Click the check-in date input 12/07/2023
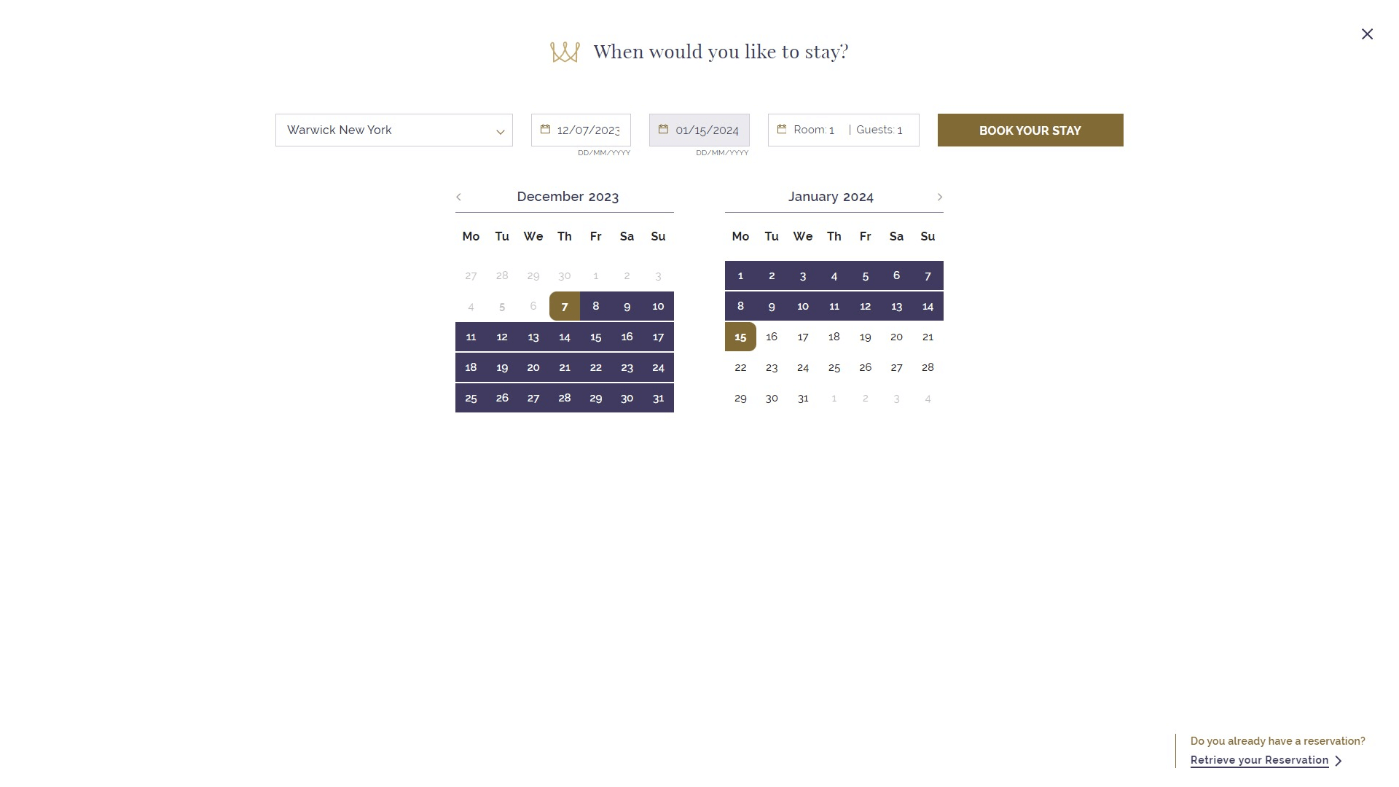Screen dimensions: 1399x787 [588, 130]
